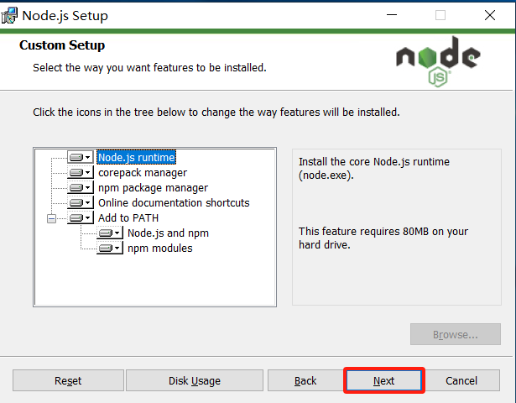The height and width of the screenshot is (403, 516).
Task: Open the Node.js and npm feature icon dropdown
Action: pyautogui.click(x=110, y=233)
